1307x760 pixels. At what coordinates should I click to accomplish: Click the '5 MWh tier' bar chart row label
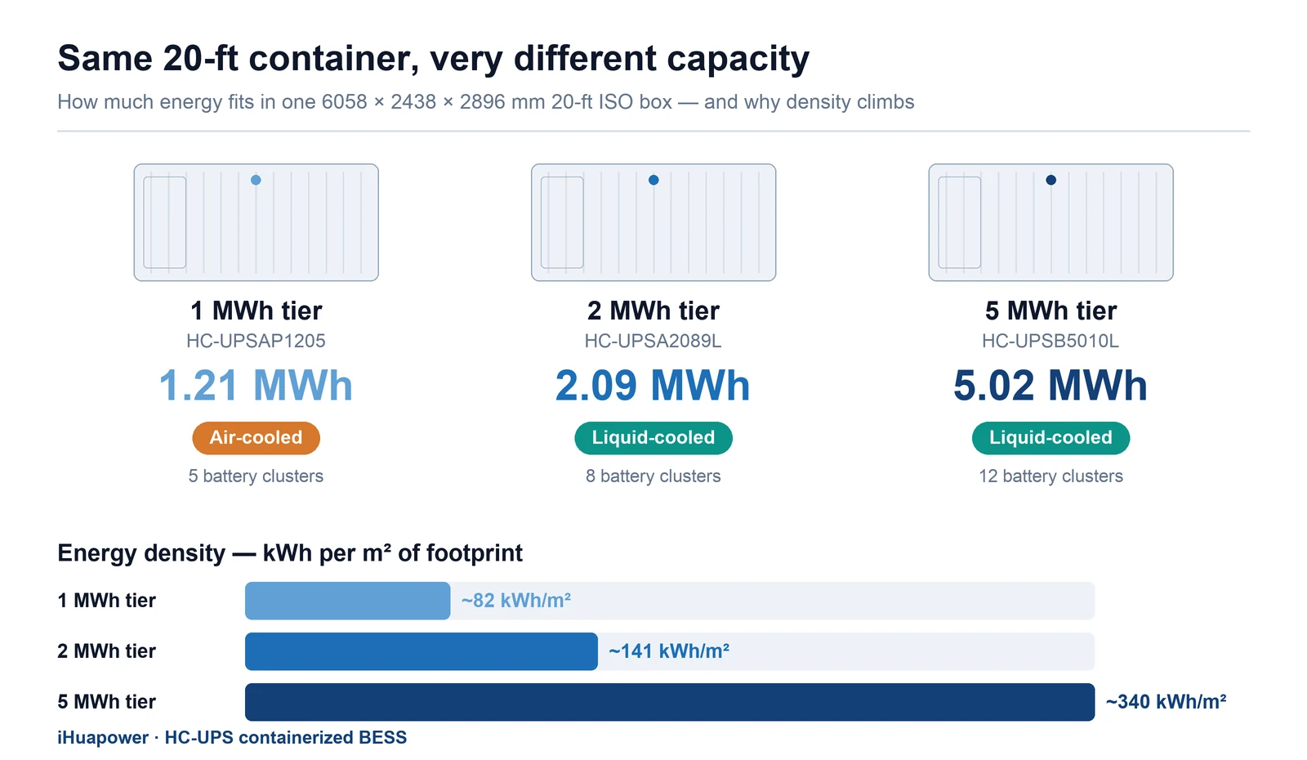click(106, 702)
